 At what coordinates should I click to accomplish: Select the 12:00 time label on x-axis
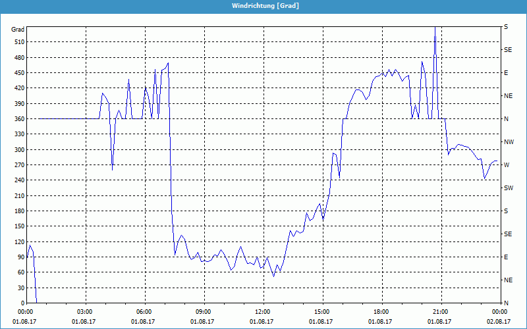(x=263, y=311)
